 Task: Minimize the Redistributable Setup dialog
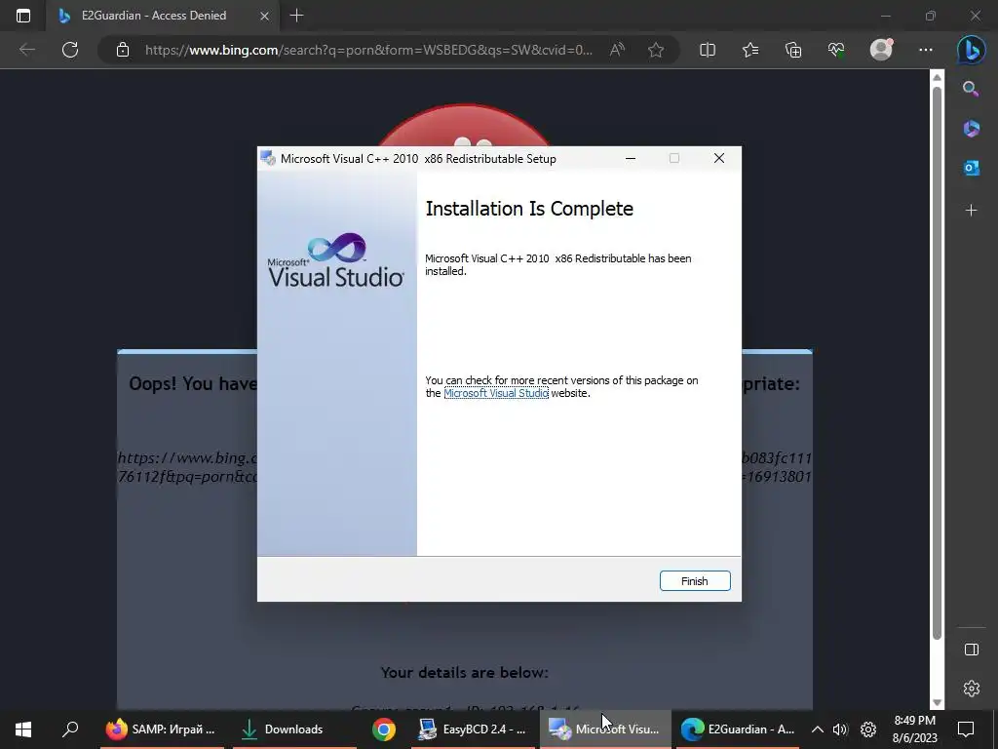coord(631,158)
